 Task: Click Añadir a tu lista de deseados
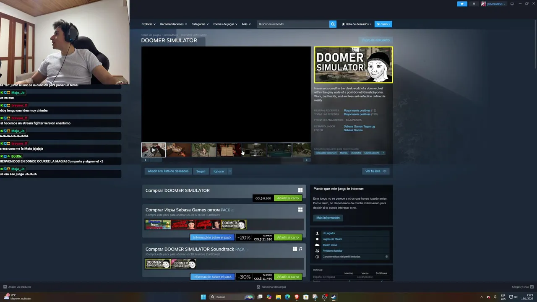coord(168,171)
